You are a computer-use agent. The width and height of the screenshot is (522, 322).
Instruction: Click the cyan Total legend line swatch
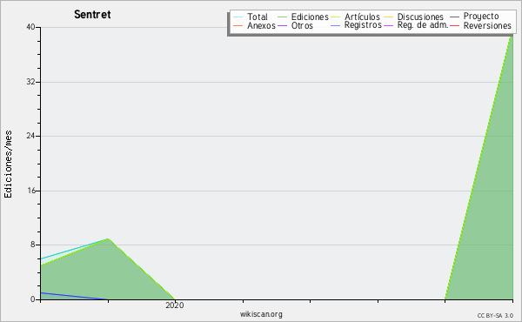[238, 17]
